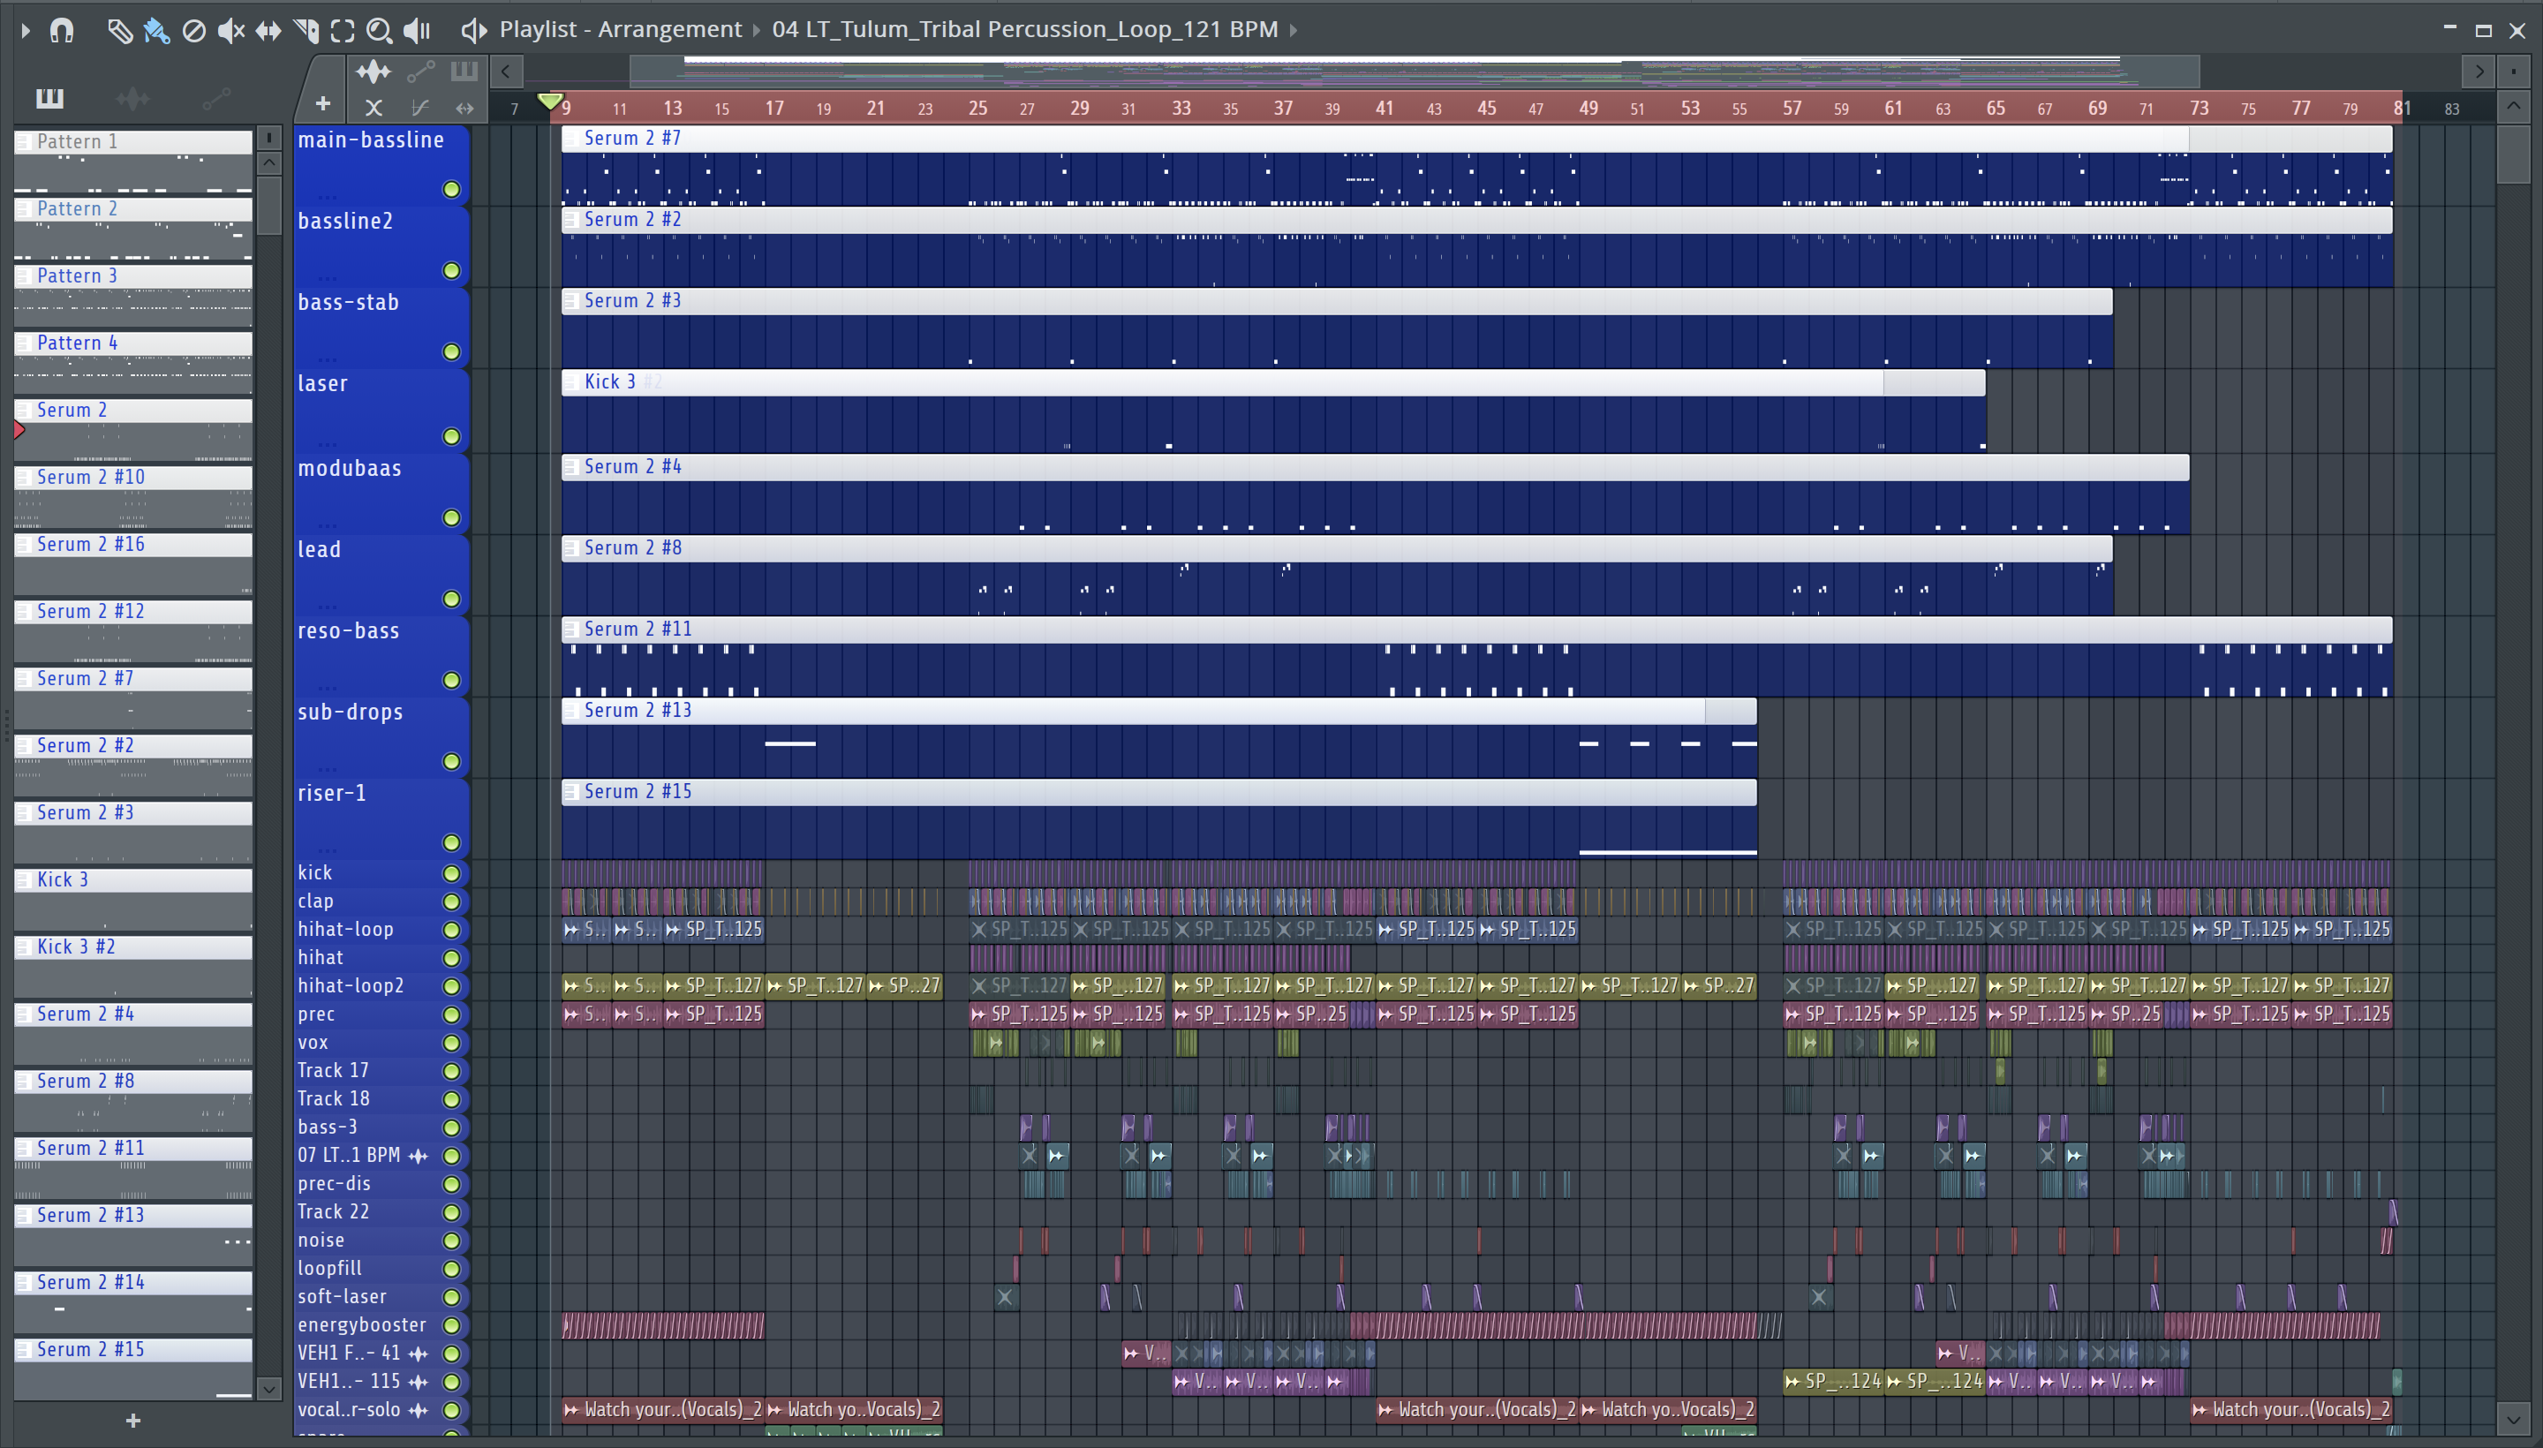Add new pattern in the picker panel
The height and width of the screenshot is (1448, 2543).
[x=133, y=1422]
